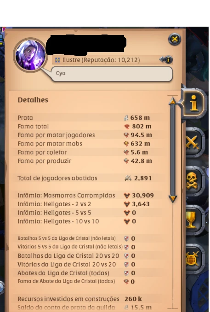Open the crossed swords combat tab
Viewport: 210px width, 312px height.
[195, 142]
